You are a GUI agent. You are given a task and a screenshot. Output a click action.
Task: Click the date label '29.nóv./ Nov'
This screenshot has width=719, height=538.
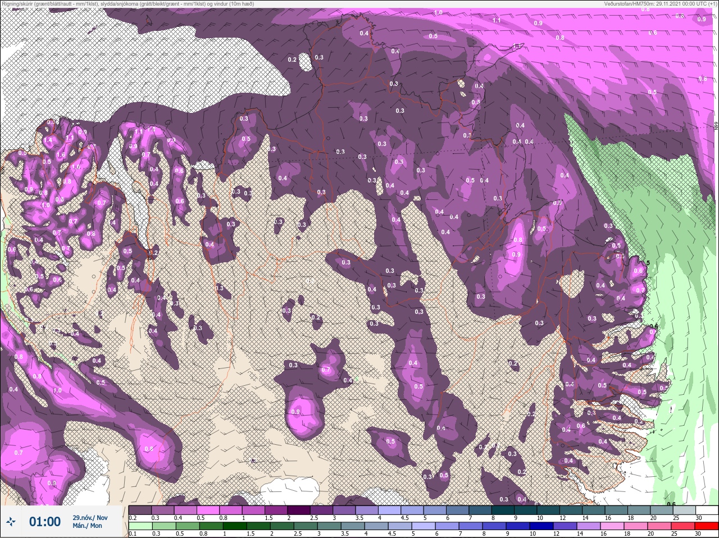(x=90, y=518)
